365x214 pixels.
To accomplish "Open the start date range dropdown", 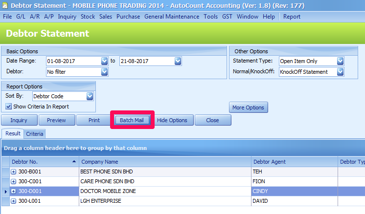I will pyautogui.click(x=105, y=61).
